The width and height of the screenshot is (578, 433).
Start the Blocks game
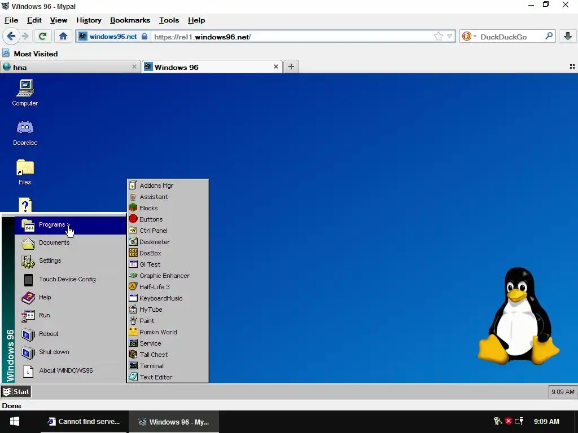[x=168, y=208]
